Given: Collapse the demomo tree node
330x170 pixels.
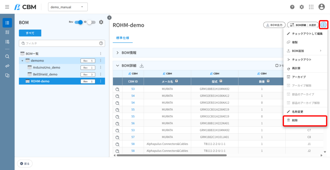Looking at the screenshot, I should pos(22,61).
